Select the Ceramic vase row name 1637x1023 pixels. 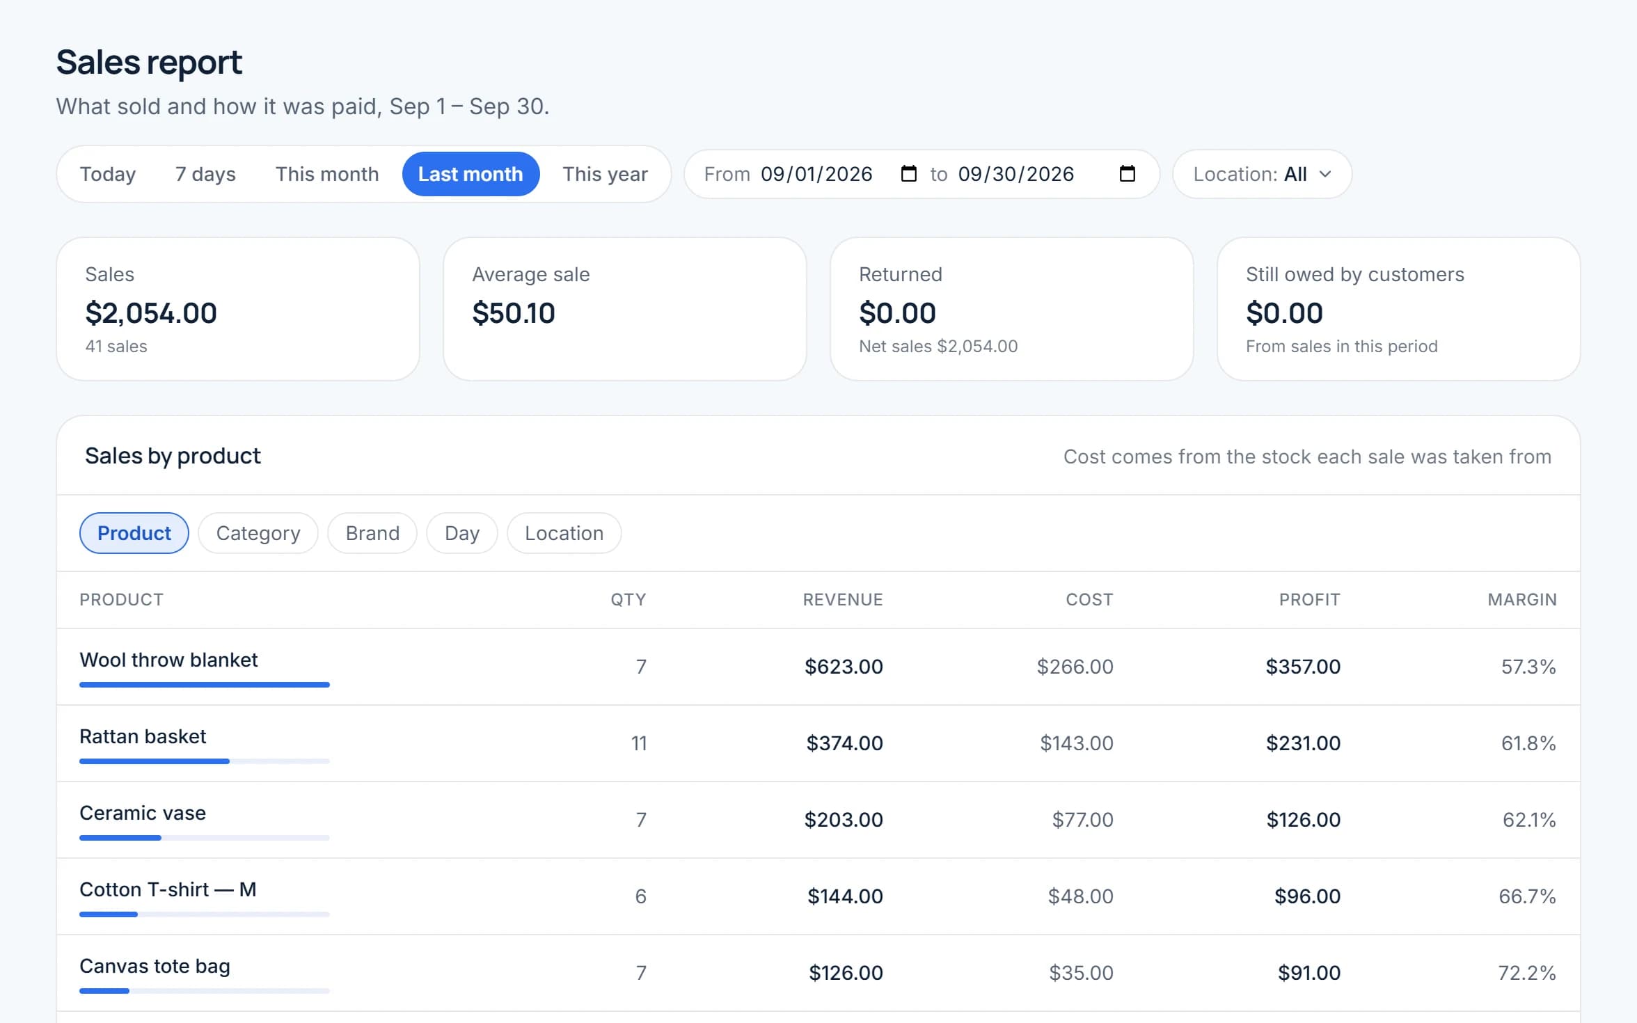pos(143,813)
